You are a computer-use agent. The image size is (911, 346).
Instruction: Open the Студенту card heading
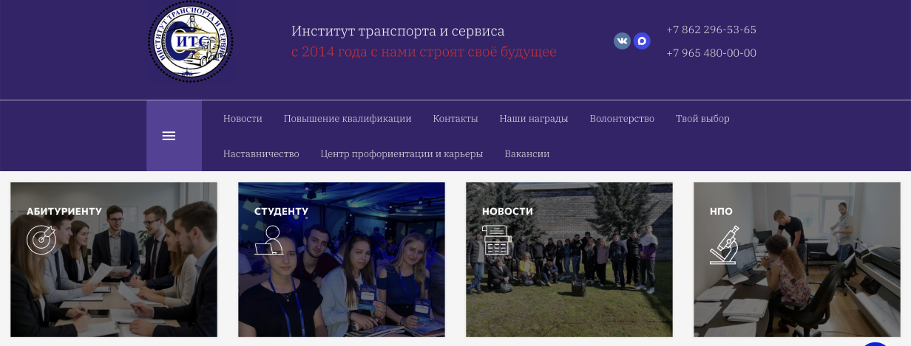(281, 211)
